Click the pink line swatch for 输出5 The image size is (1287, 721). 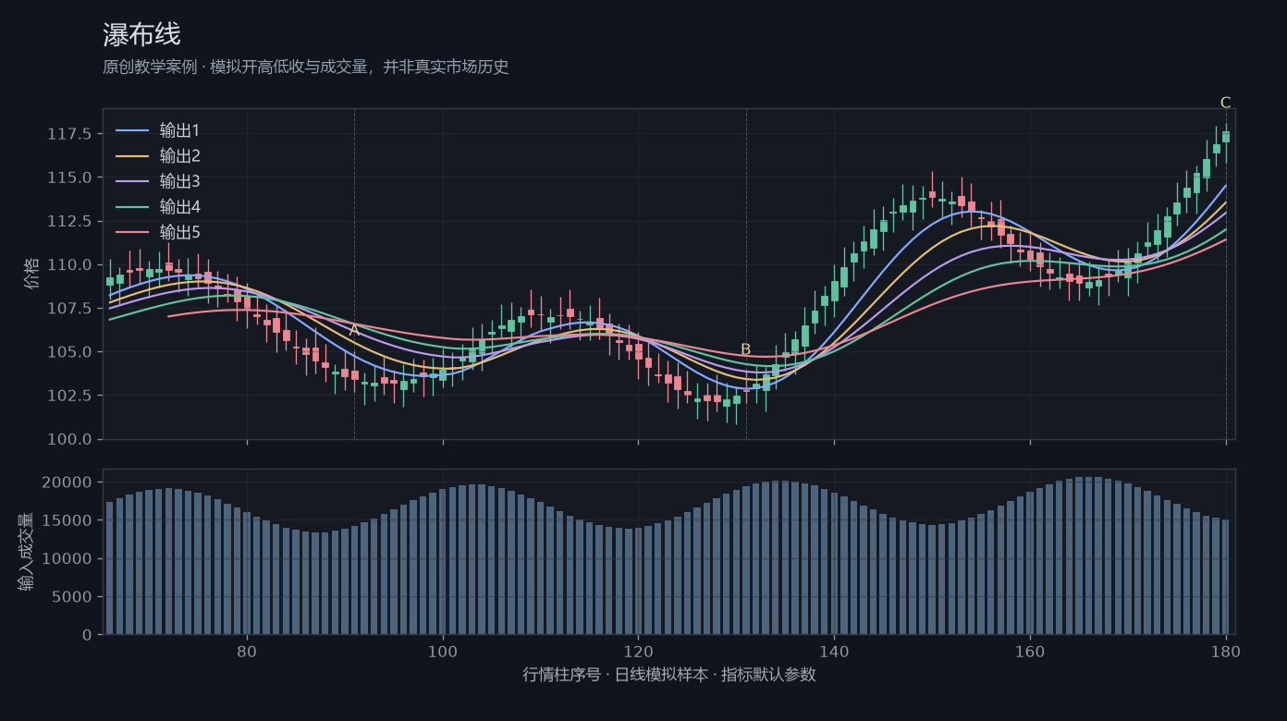coord(132,232)
